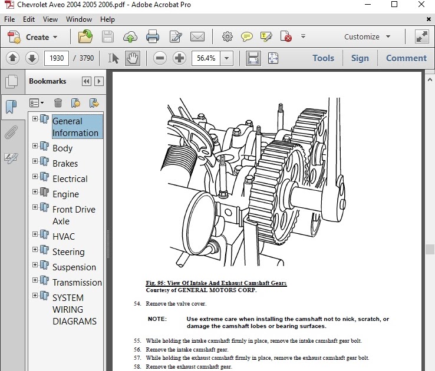
Task: Select the Transmission bookmark
Action: [77, 282]
